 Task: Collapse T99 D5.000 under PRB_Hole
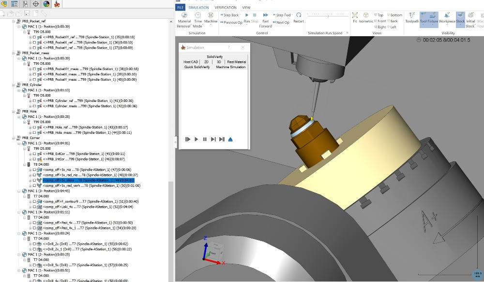pyautogui.click(x=24, y=122)
